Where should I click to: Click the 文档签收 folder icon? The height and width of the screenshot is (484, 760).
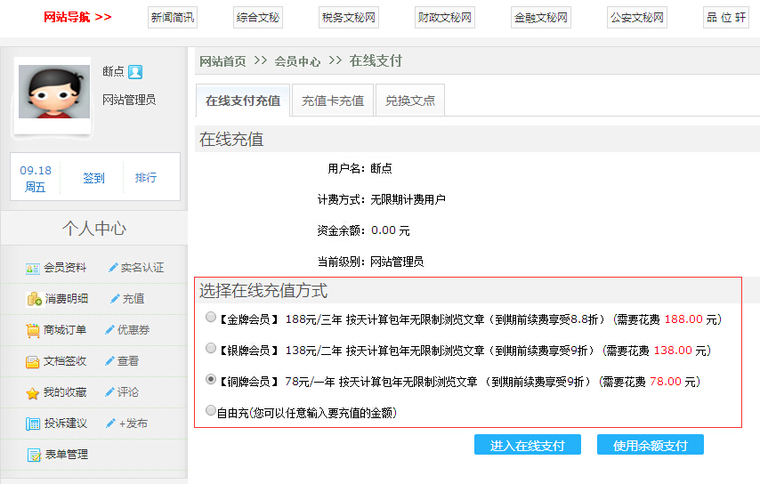click(x=33, y=361)
